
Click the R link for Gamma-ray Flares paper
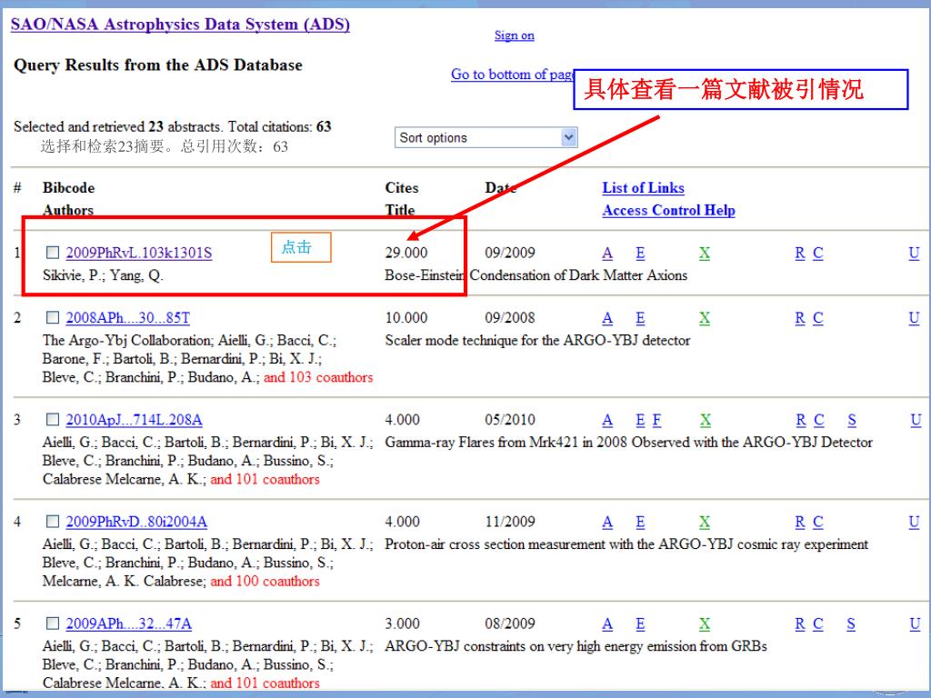point(801,420)
